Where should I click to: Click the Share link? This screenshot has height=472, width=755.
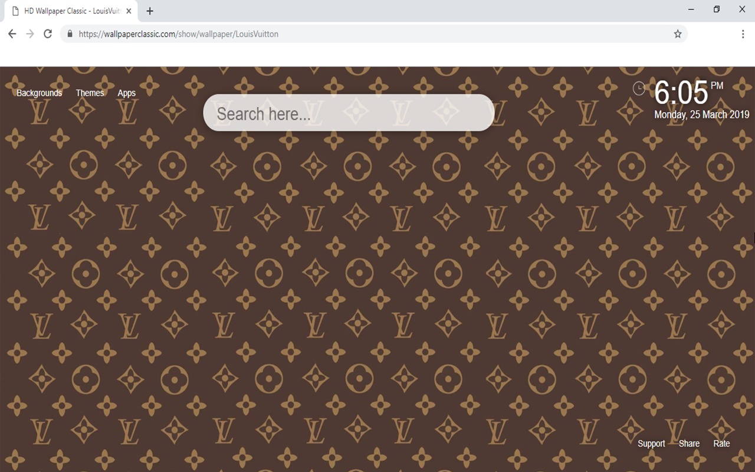pos(689,444)
